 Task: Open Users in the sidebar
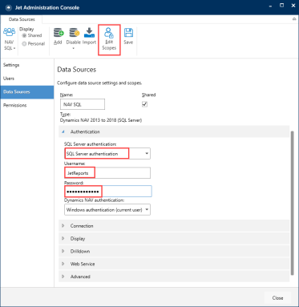(x=27, y=79)
